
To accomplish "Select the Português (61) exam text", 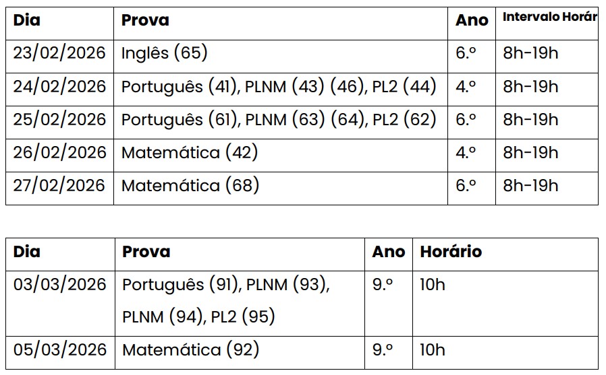I will (179, 120).
